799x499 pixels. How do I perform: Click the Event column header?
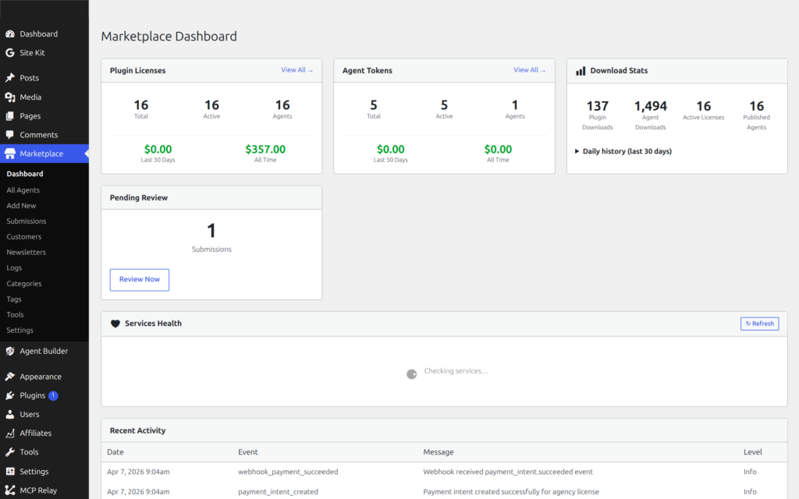pyautogui.click(x=247, y=452)
